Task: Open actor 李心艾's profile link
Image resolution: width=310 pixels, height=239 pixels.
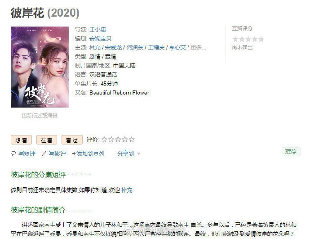Action: click(177, 48)
